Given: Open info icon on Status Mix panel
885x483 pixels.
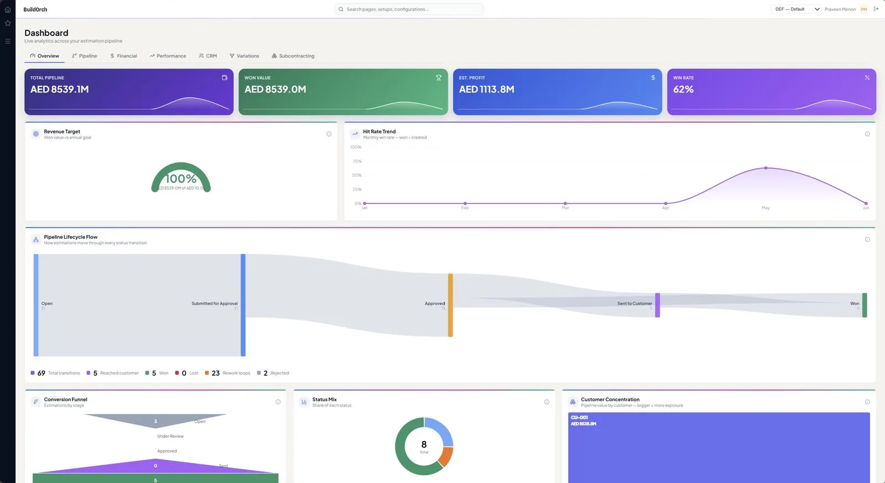Looking at the screenshot, I should tap(546, 402).
